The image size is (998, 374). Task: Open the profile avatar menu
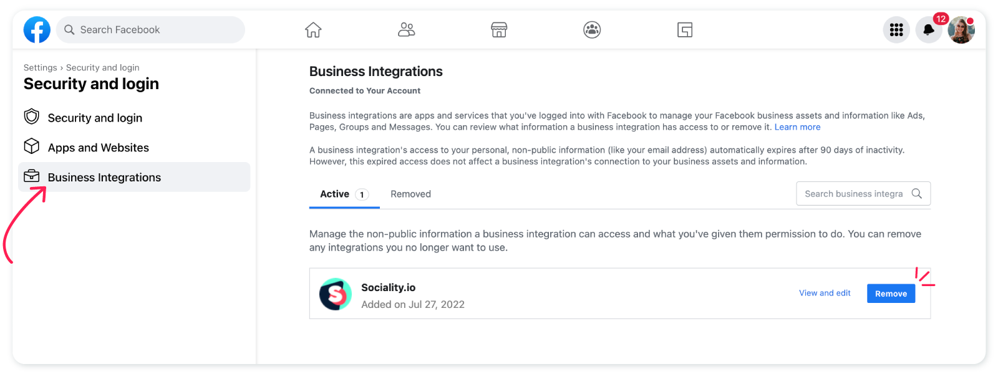[961, 30]
